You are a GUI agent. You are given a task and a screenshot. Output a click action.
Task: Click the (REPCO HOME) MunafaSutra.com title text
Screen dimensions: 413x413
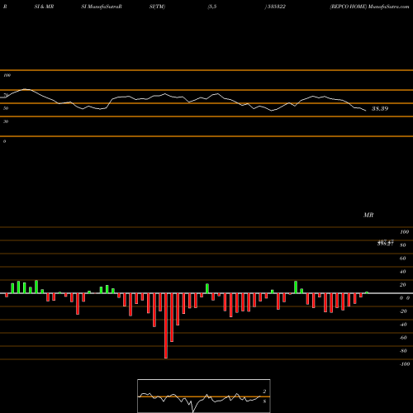[369, 7]
